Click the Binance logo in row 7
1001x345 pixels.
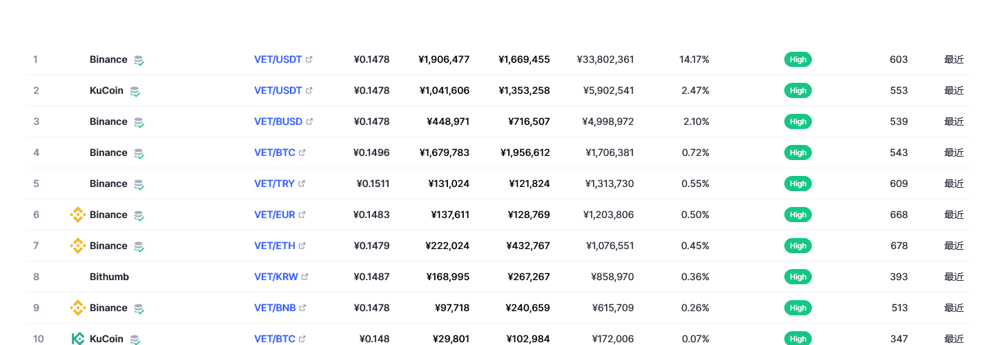(78, 246)
